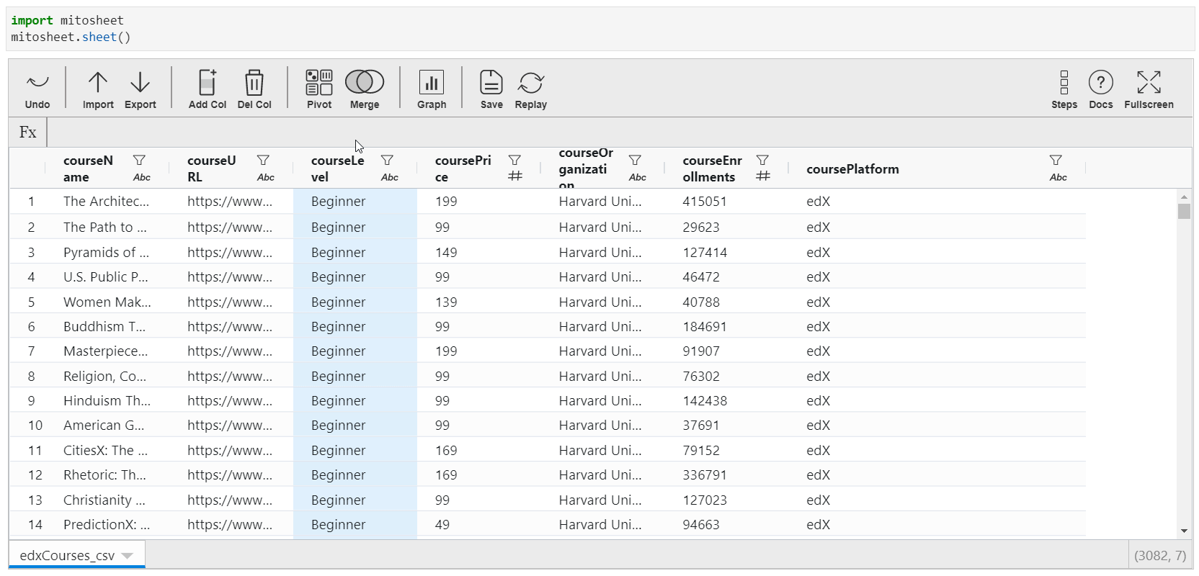Open the Merge datasets tool
Screen dimensions: 1199x576
[365, 89]
